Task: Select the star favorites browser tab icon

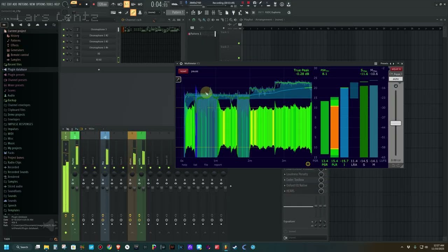Action: click(x=45, y=25)
